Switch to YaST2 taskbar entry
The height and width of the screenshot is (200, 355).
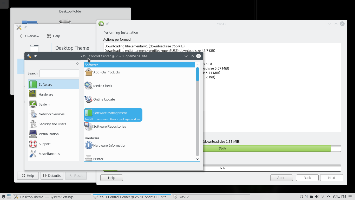click(x=211, y=197)
